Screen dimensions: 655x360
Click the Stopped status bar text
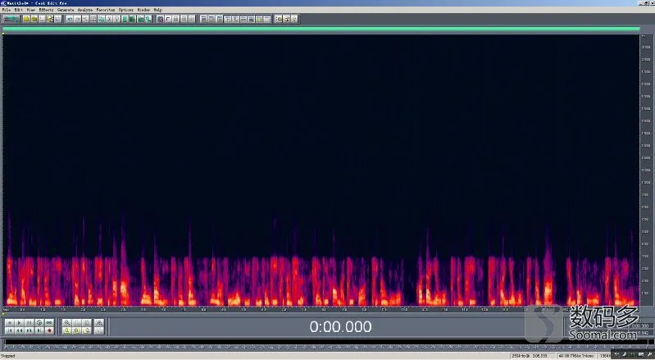[8, 356]
